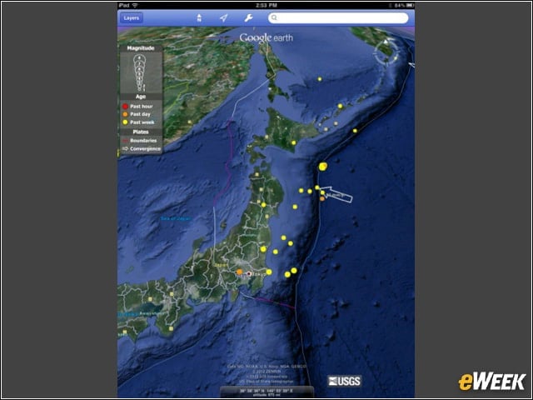Tap the largest yellow earthquake marker off Hokkaido

(323, 167)
